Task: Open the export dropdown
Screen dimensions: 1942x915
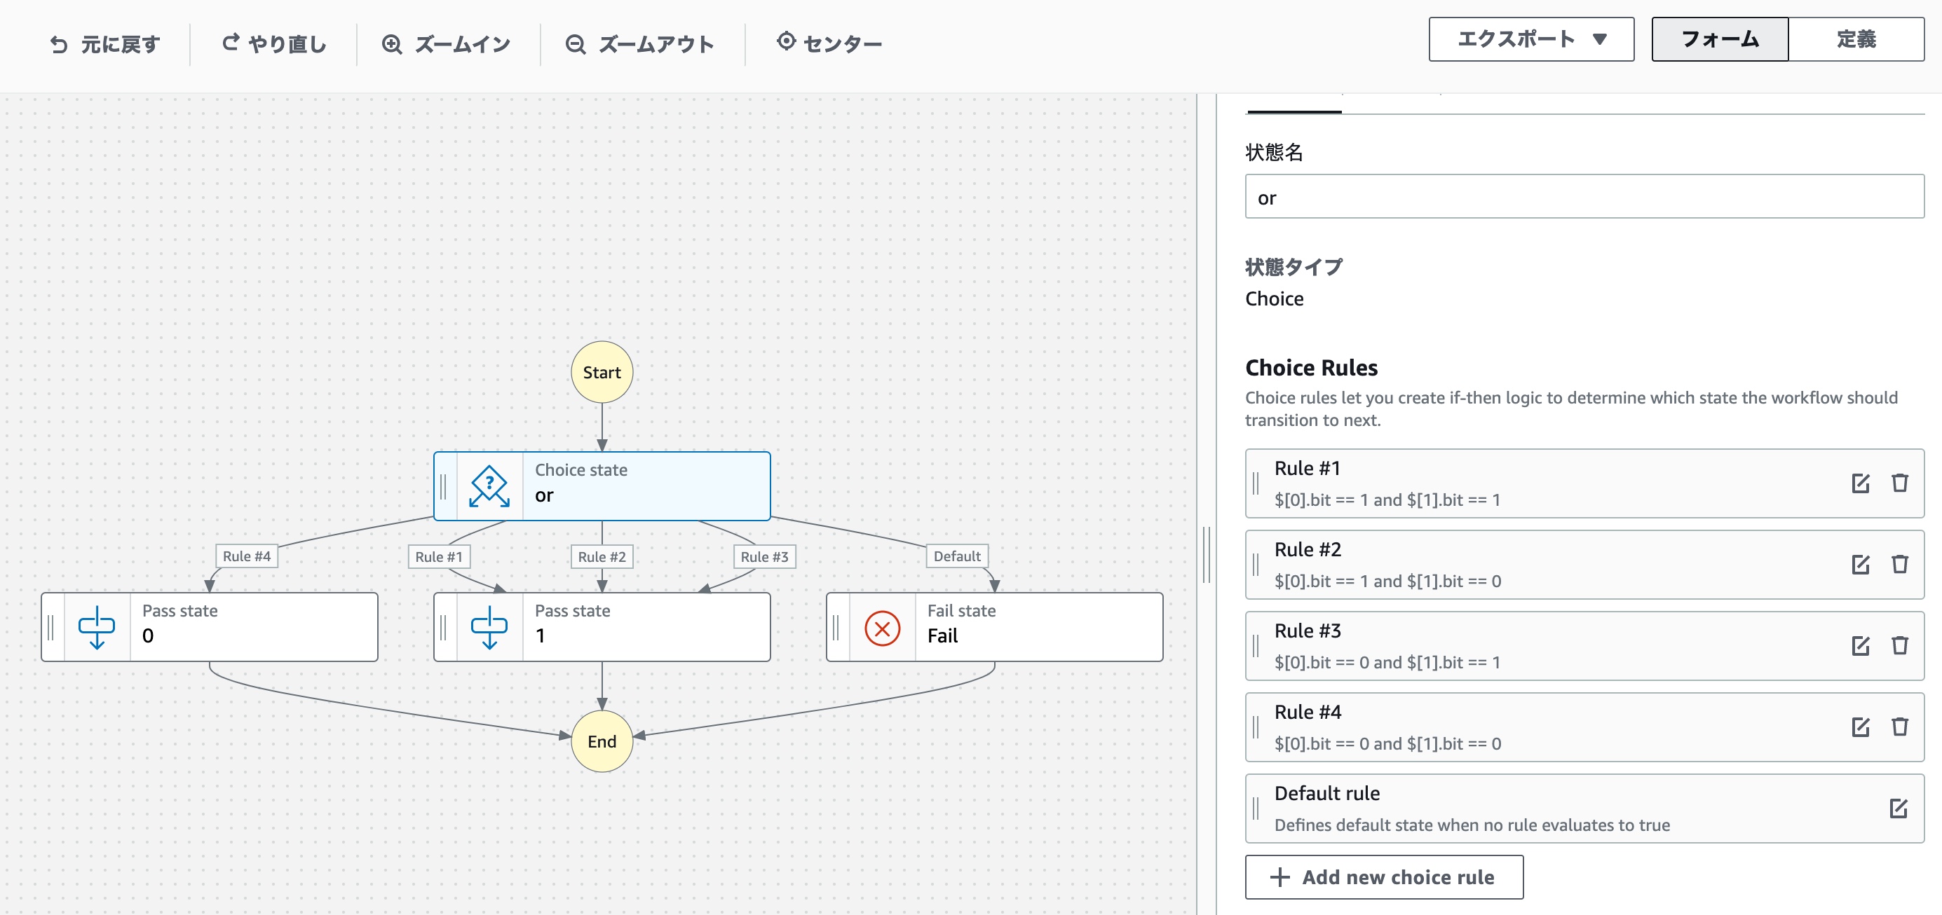Action: click(x=1530, y=39)
